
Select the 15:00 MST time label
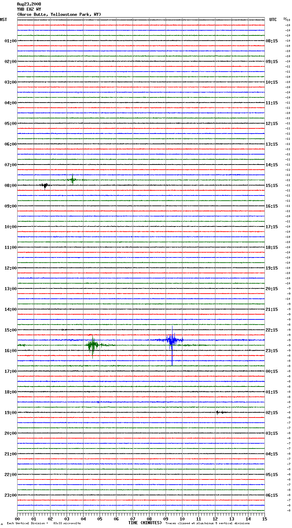pos(11,330)
